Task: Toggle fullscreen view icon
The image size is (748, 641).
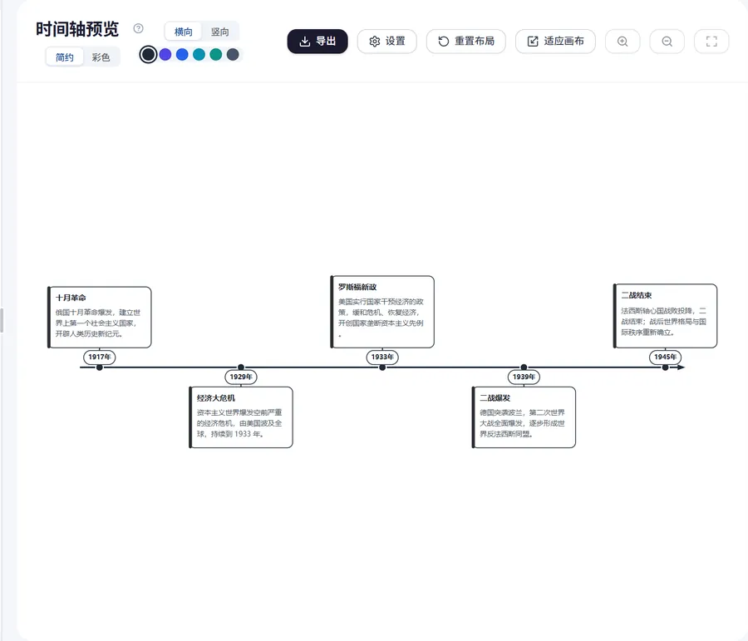Action: [711, 42]
